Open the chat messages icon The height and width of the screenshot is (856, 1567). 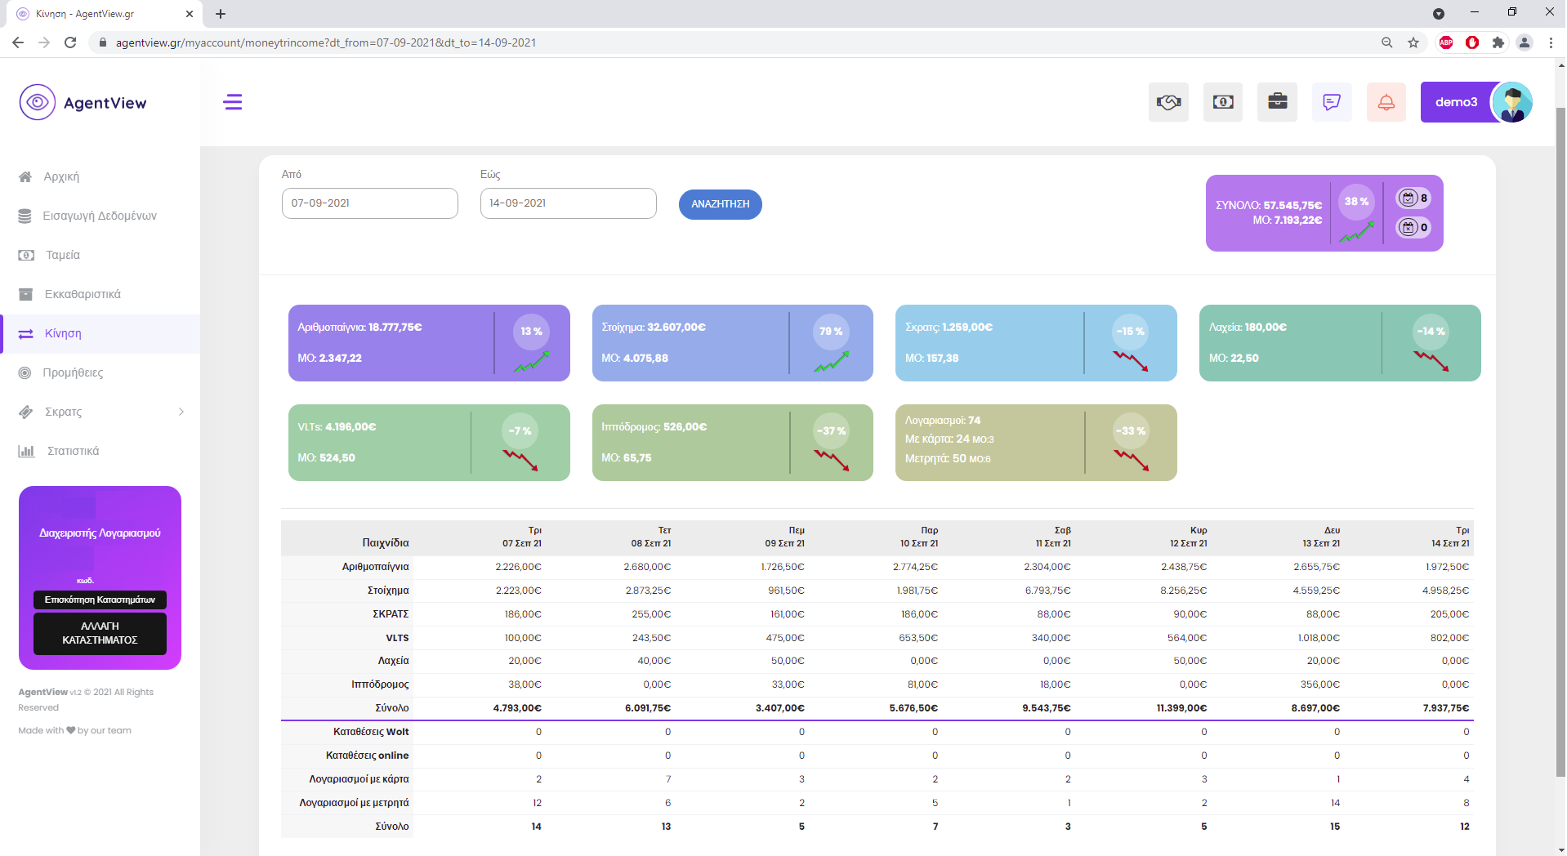(x=1332, y=102)
